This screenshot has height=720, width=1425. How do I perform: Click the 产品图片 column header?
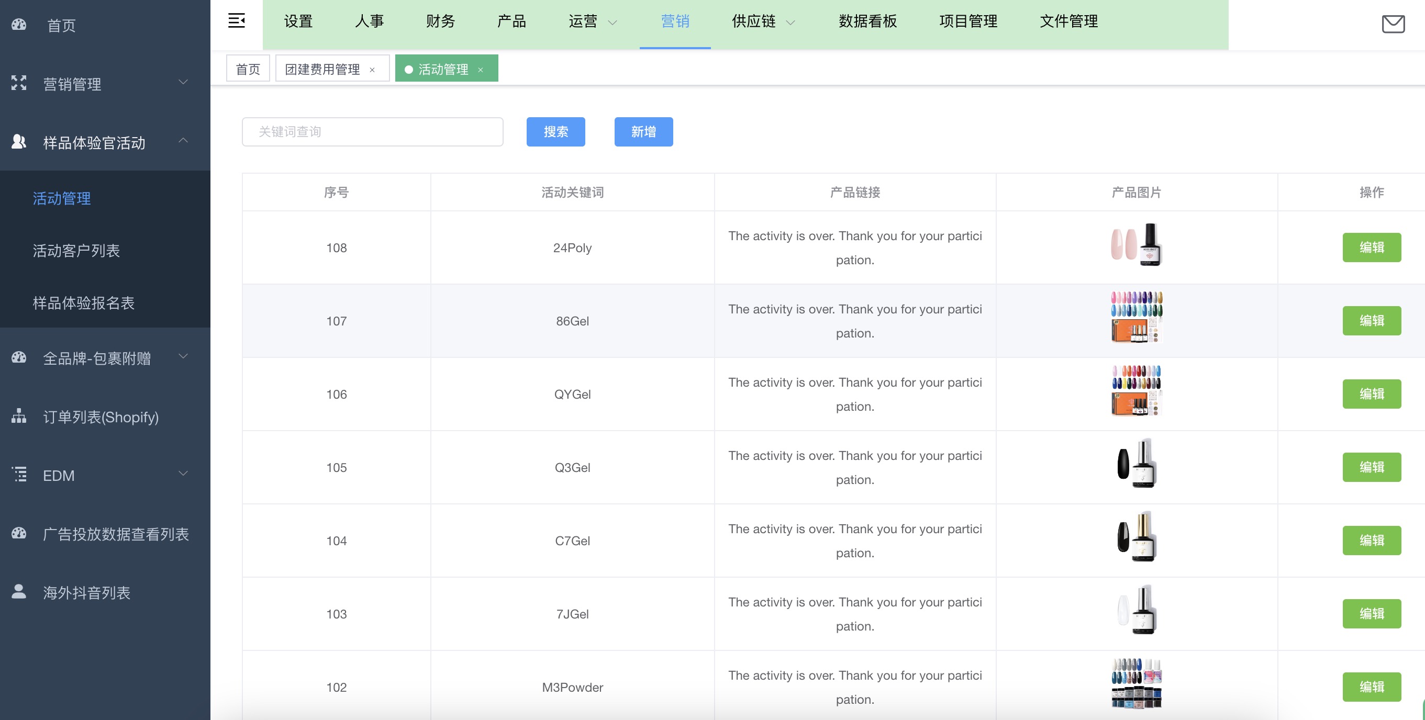(x=1137, y=193)
